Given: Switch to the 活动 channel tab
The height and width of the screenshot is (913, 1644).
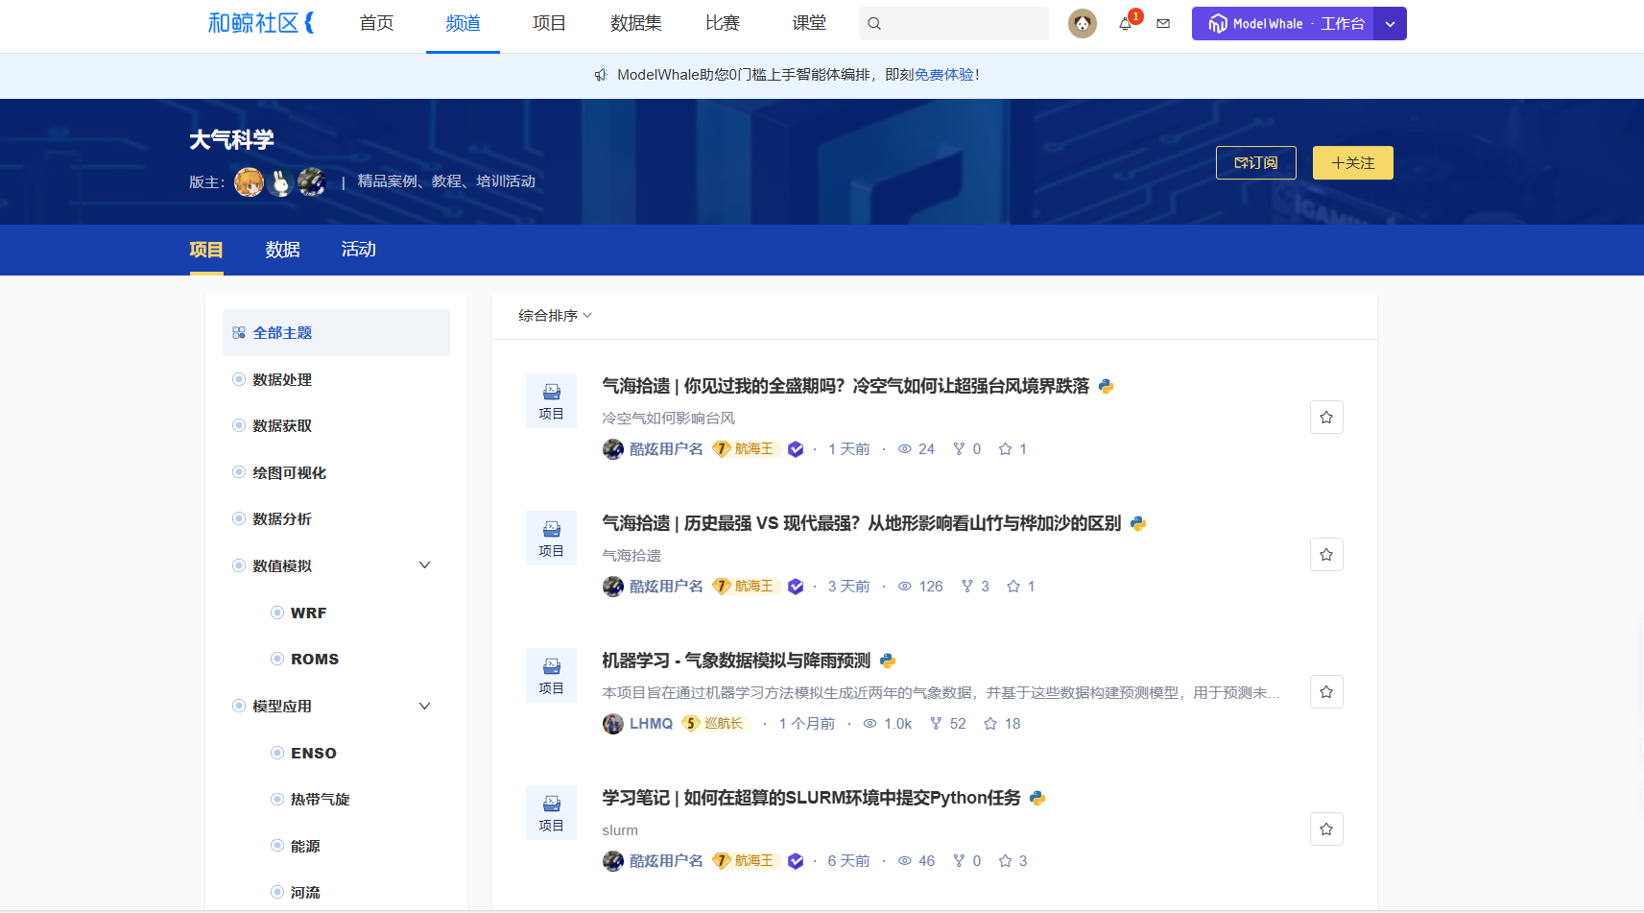Looking at the screenshot, I should click(x=359, y=250).
